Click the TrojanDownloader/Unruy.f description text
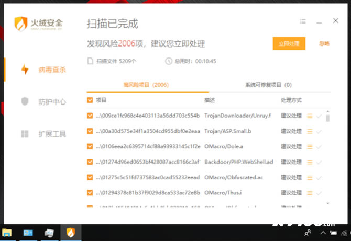This screenshot has height=242, width=351. [x=237, y=116]
